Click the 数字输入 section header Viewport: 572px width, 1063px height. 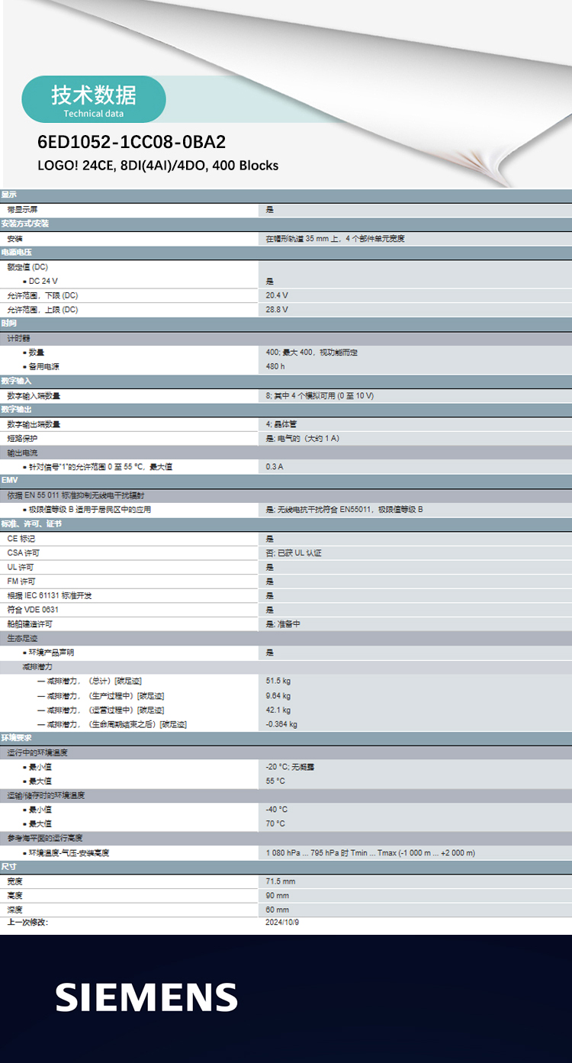[286, 381]
